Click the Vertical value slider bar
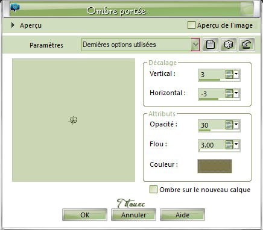The width and height of the screenshot is (263, 230). (x=219, y=79)
